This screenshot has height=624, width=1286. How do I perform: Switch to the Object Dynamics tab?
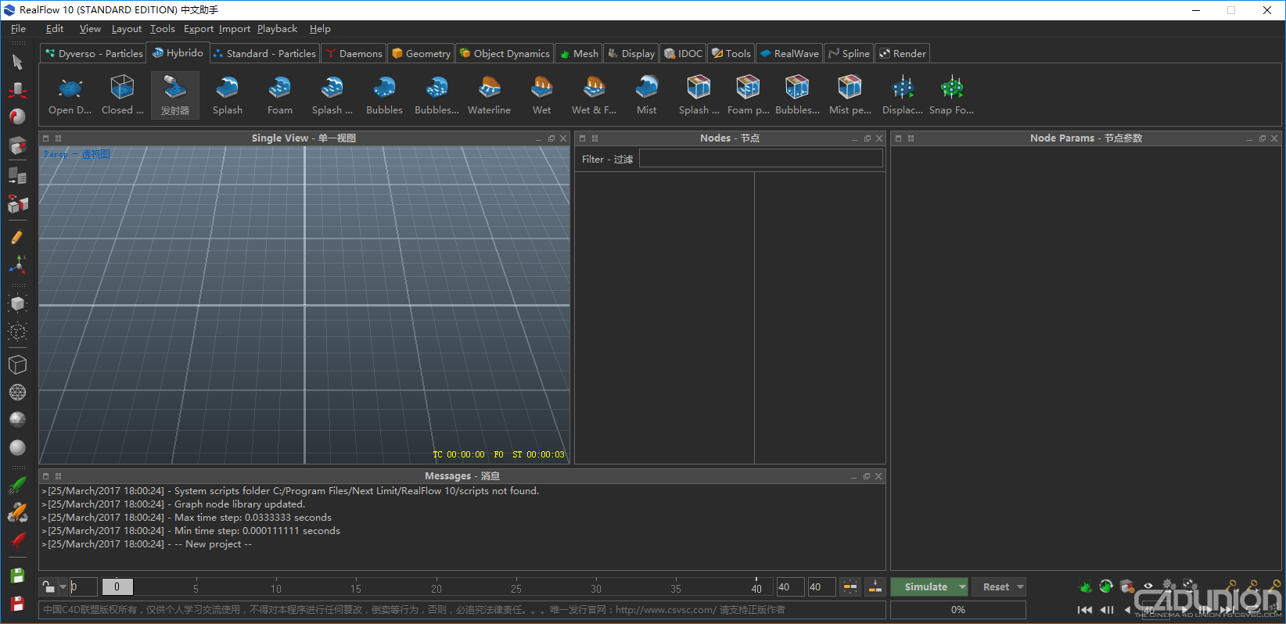pos(505,53)
